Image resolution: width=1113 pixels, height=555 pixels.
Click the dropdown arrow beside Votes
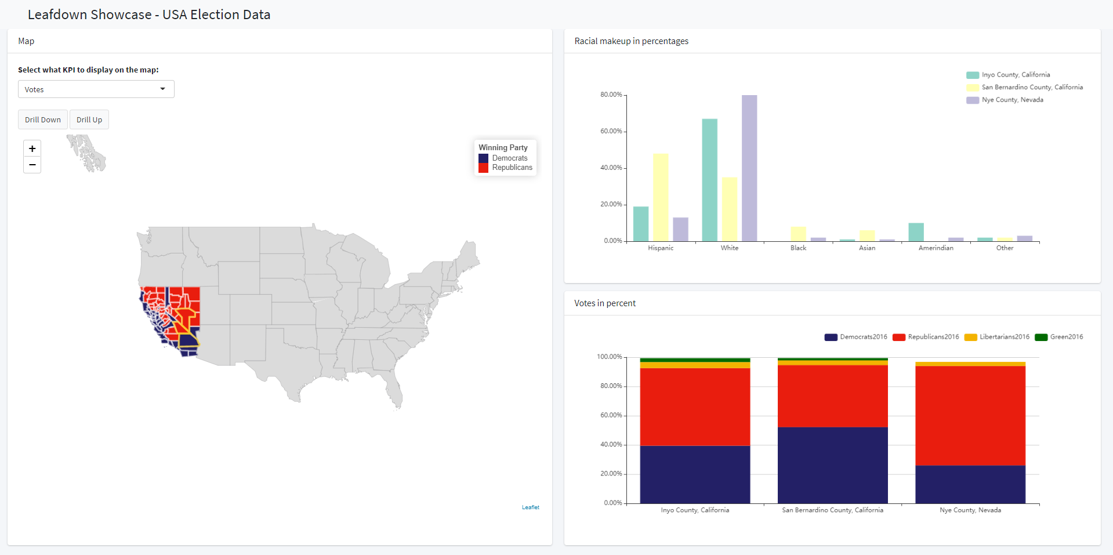coord(163,89)
